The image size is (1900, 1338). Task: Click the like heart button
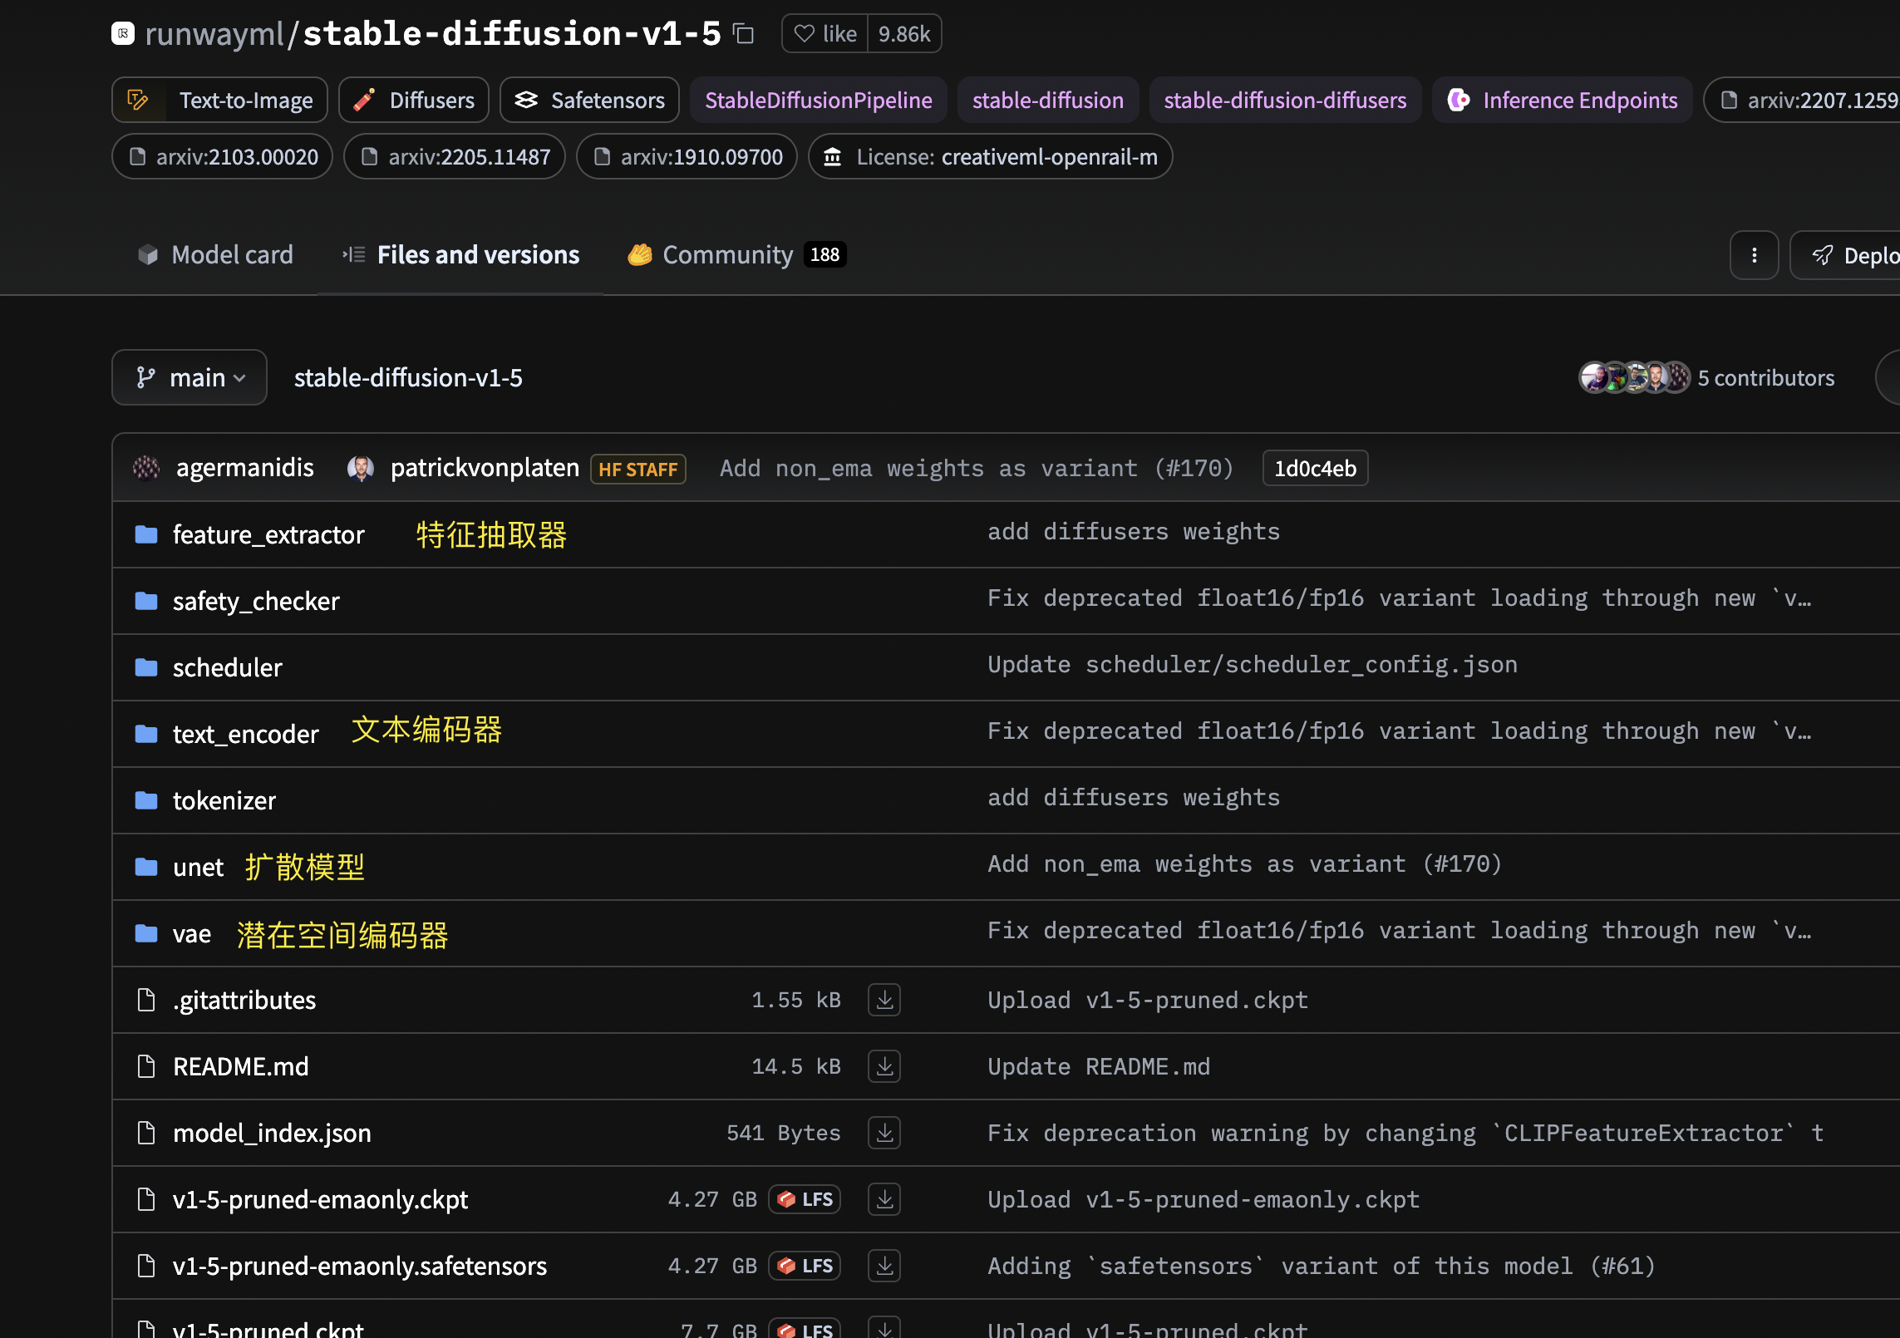825,34
